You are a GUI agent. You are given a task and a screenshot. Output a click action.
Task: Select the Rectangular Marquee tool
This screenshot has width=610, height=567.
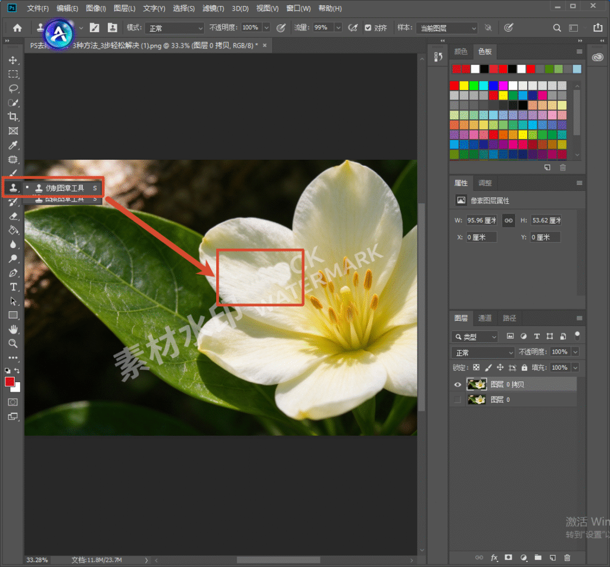pyautogui.click(x=13, y=74)
